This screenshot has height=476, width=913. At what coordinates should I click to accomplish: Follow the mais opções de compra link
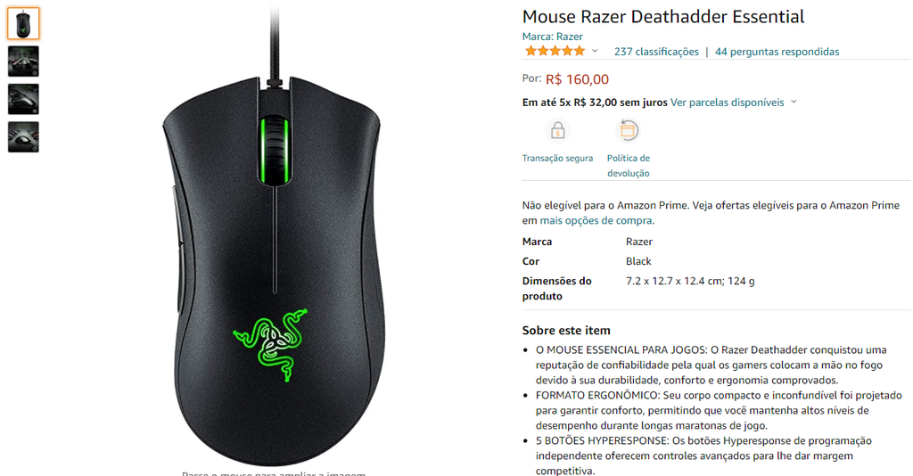coord(596,220)
